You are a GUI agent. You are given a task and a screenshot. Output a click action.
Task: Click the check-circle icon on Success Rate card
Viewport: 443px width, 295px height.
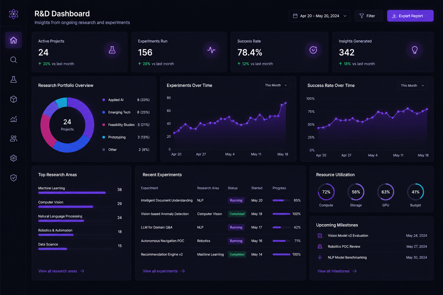[313, 50]
